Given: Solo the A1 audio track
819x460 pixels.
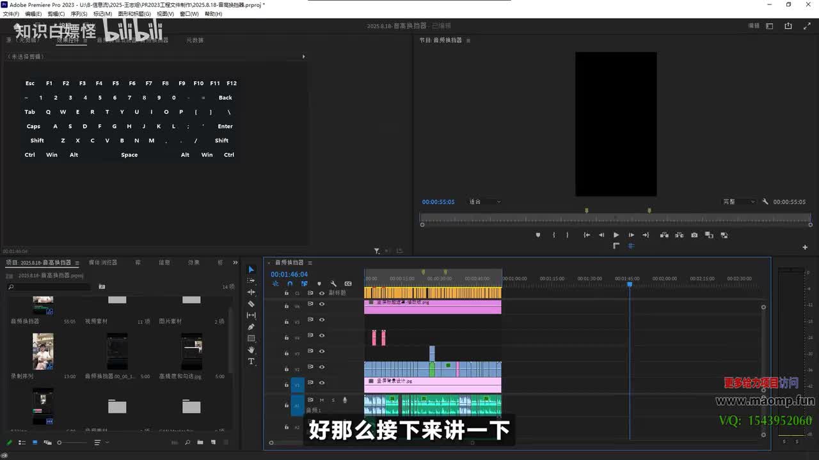Looking at the screenshot, I should (x=333, y=400).
